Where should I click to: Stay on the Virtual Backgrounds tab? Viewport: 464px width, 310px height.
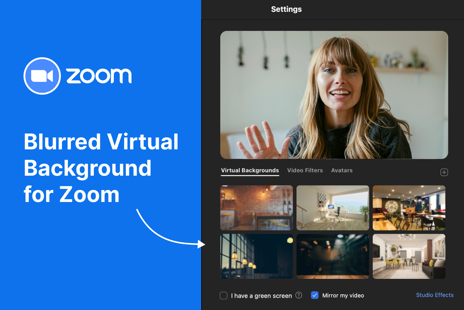click(250, 170)
